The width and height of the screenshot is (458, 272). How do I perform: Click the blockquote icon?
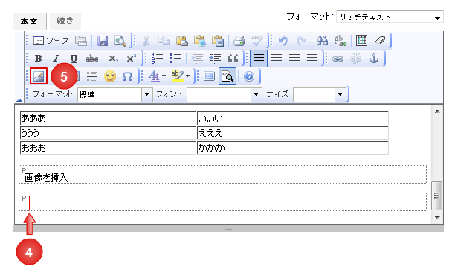pos(233,59)
